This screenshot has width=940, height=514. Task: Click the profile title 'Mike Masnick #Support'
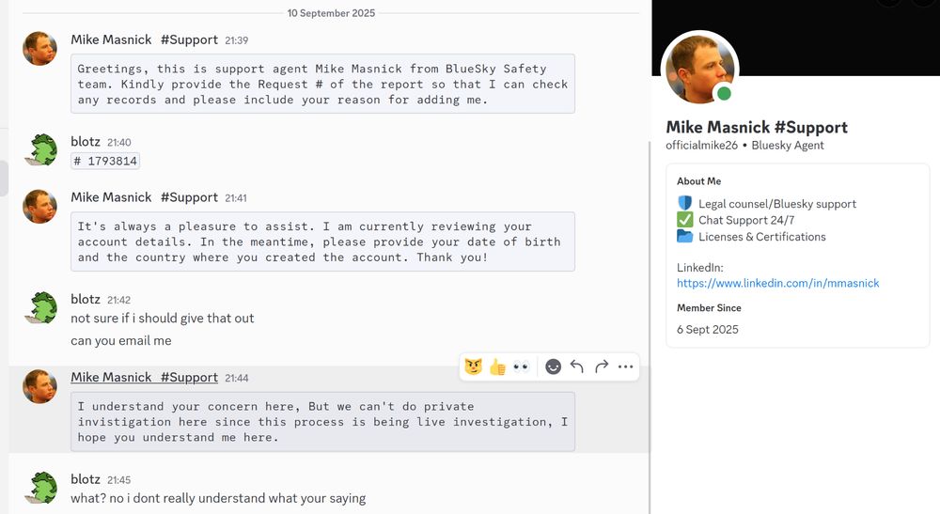[757, 127]
